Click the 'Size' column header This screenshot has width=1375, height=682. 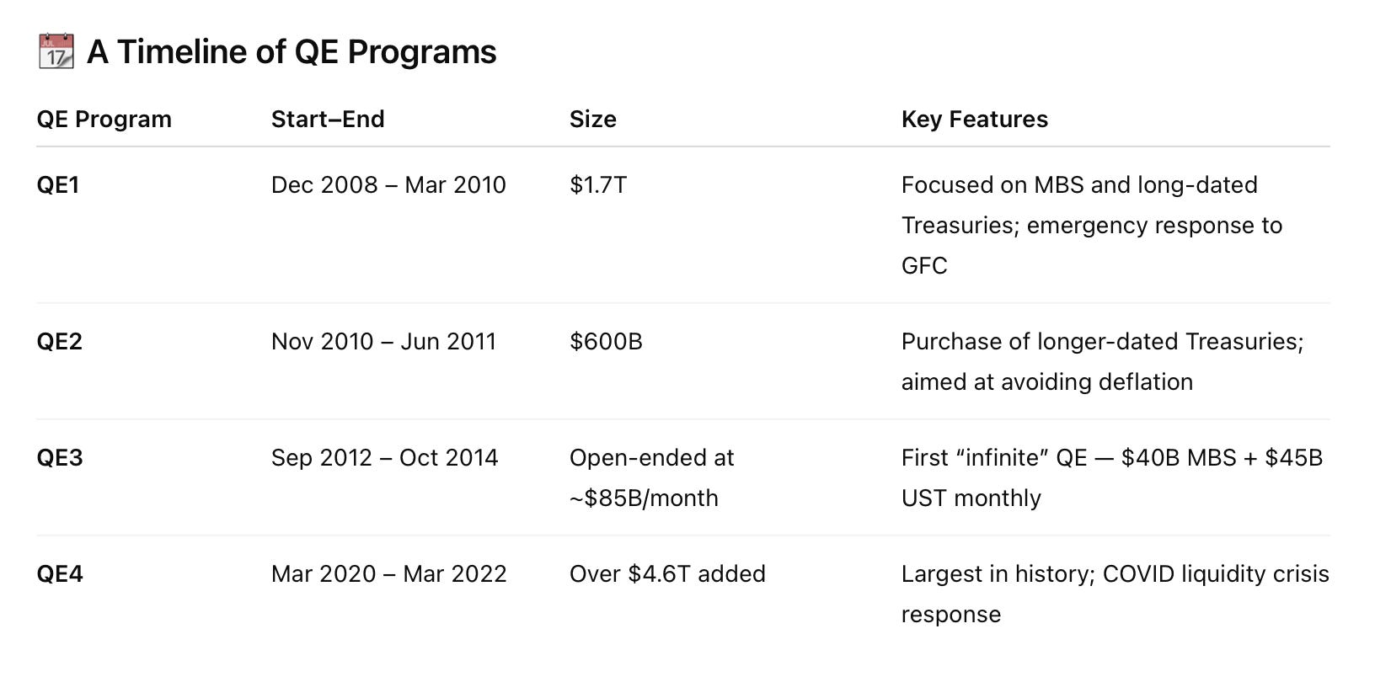[x=593, y=120]
